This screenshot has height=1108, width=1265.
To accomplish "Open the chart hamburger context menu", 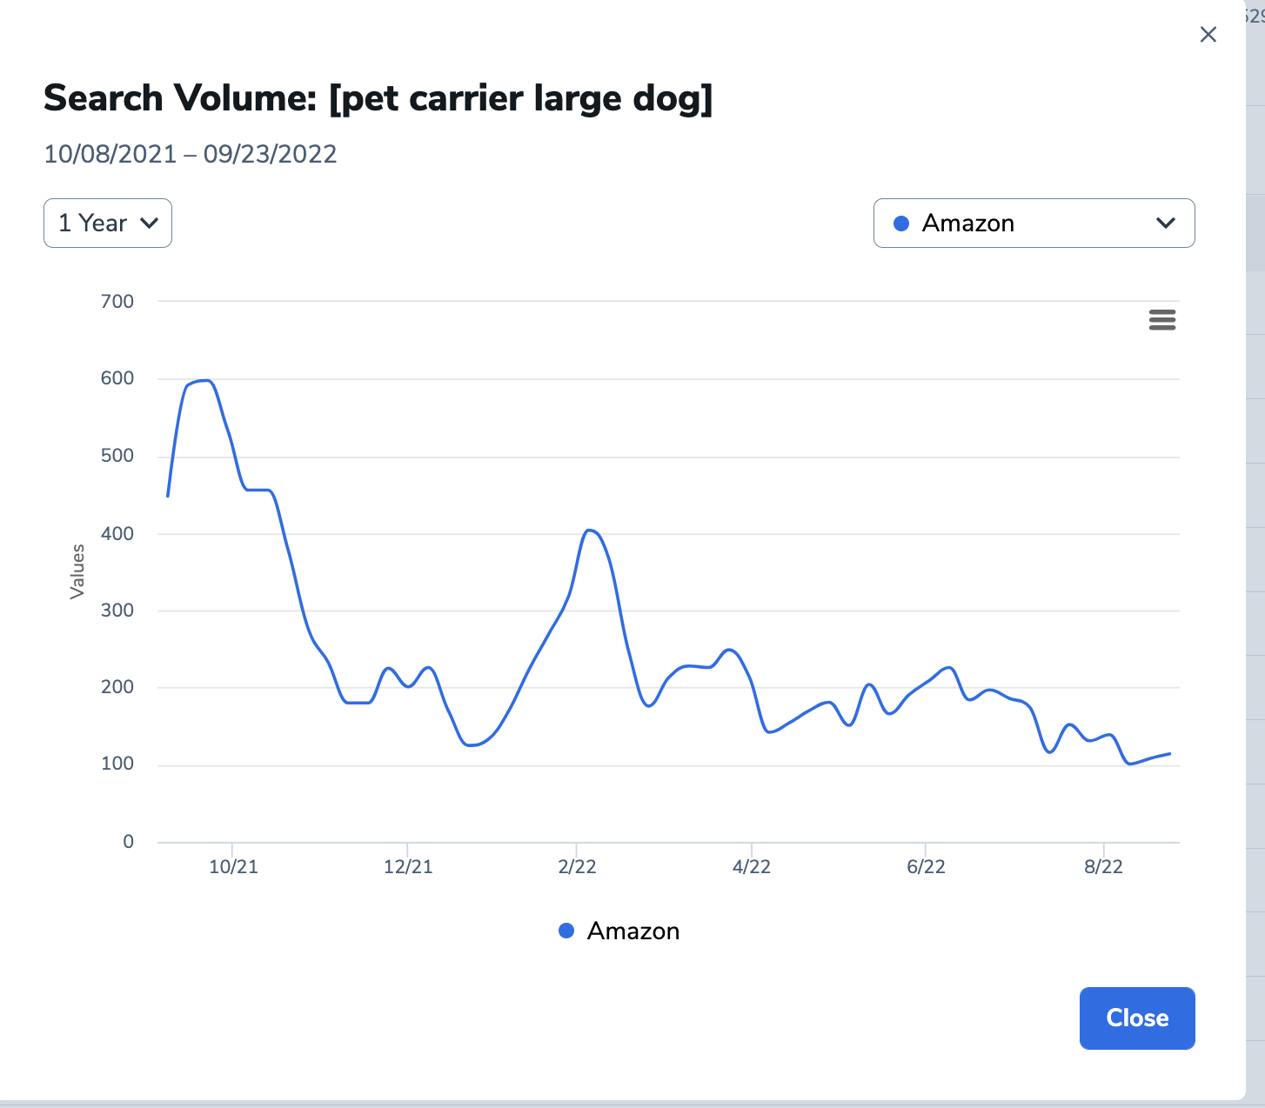I will (1162, 320).
